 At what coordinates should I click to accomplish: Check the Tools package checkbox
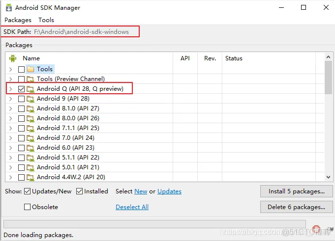[x=21, y=69]
